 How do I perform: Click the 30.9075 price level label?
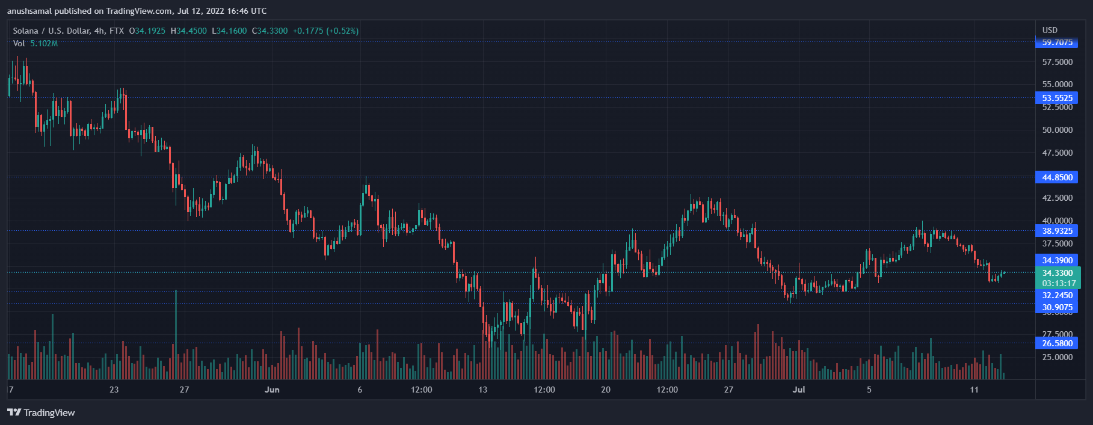coord(1057,307)
